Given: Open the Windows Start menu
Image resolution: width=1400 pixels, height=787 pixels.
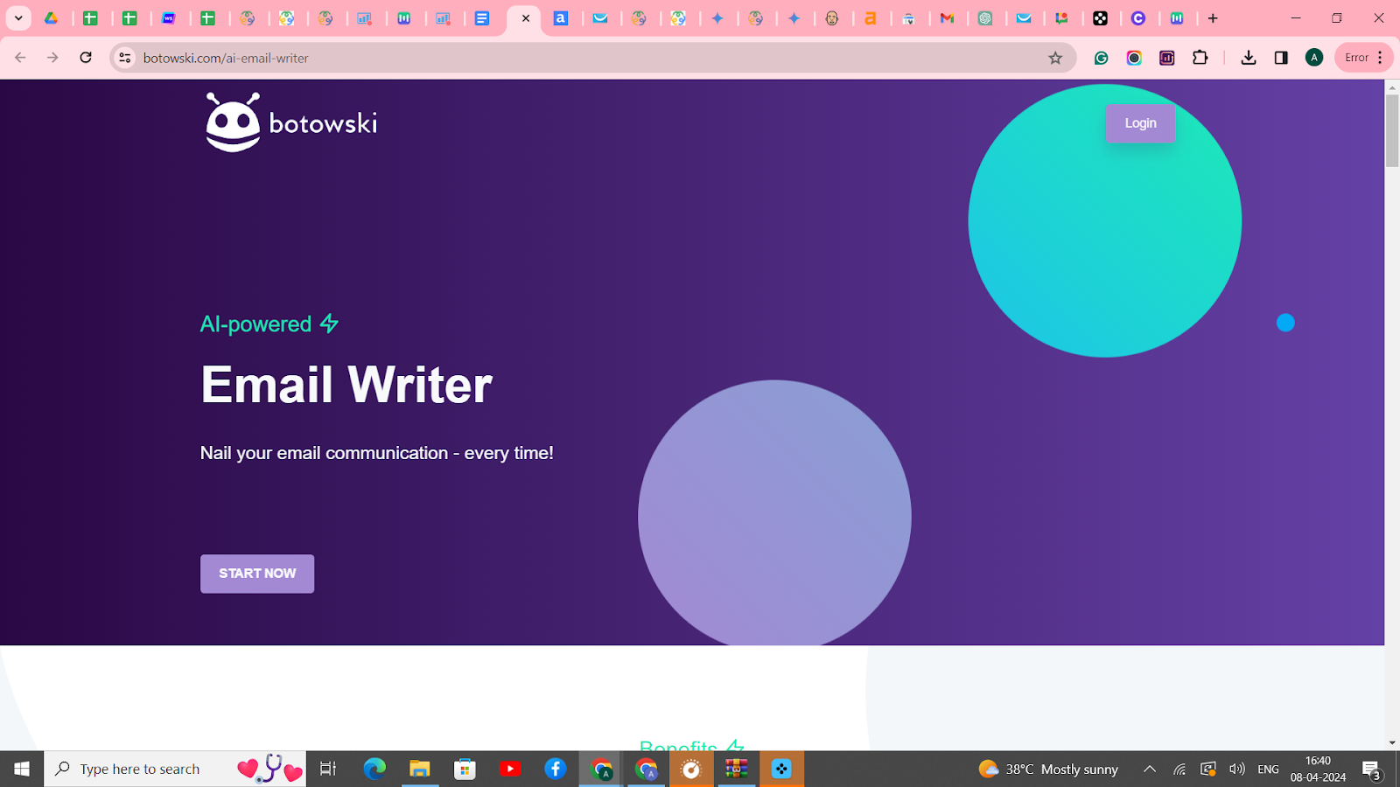Looking at the screenshot, I should pos(22,769).
